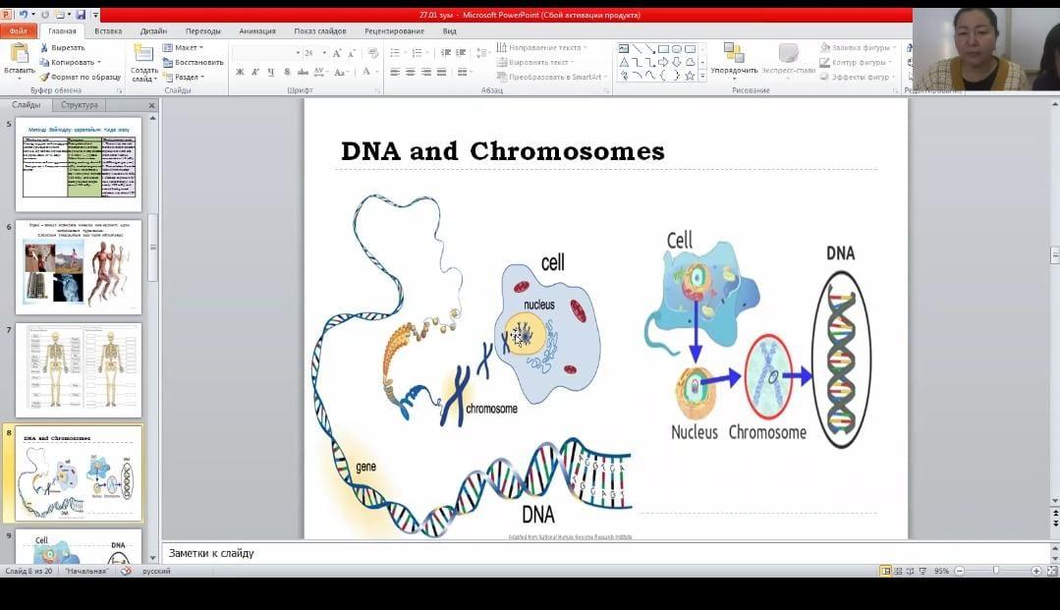Insert rectangle shape from shapes gallery
The image size is (1060, 610).
(663, 49)
